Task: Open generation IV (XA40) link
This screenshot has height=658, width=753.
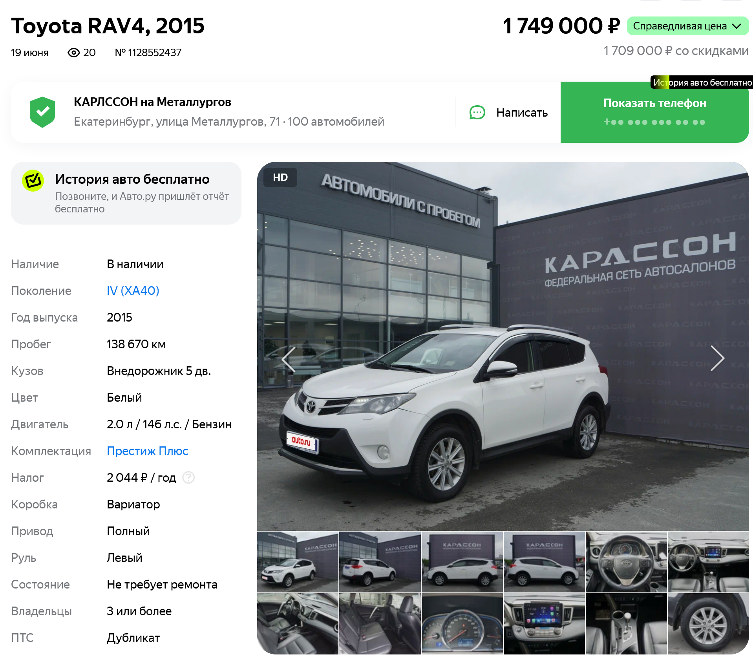Action: click(133, 291)
